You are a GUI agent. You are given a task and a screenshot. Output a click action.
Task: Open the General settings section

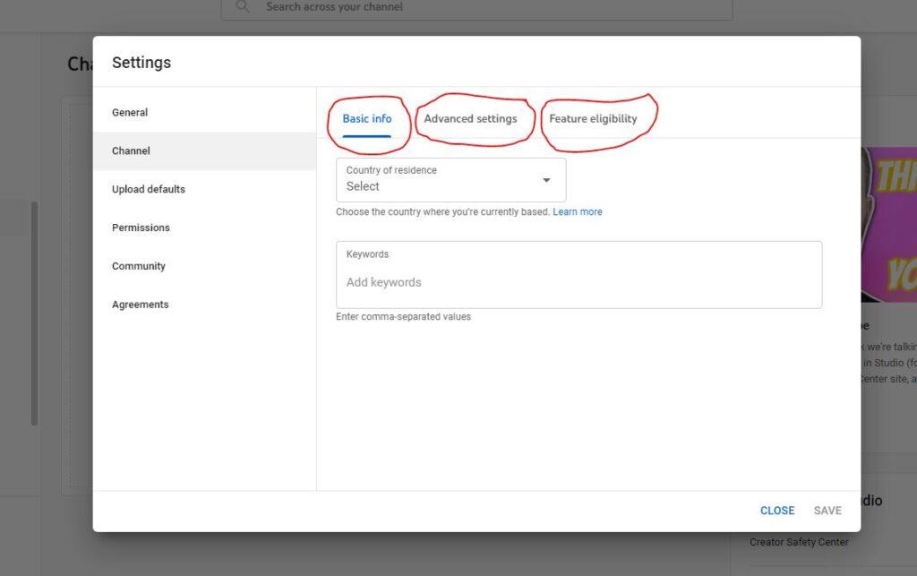click(130, 113)
